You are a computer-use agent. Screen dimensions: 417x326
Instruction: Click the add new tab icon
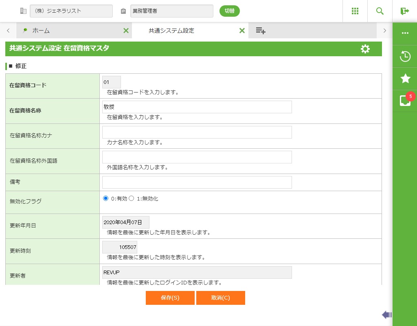coord(261,31)
